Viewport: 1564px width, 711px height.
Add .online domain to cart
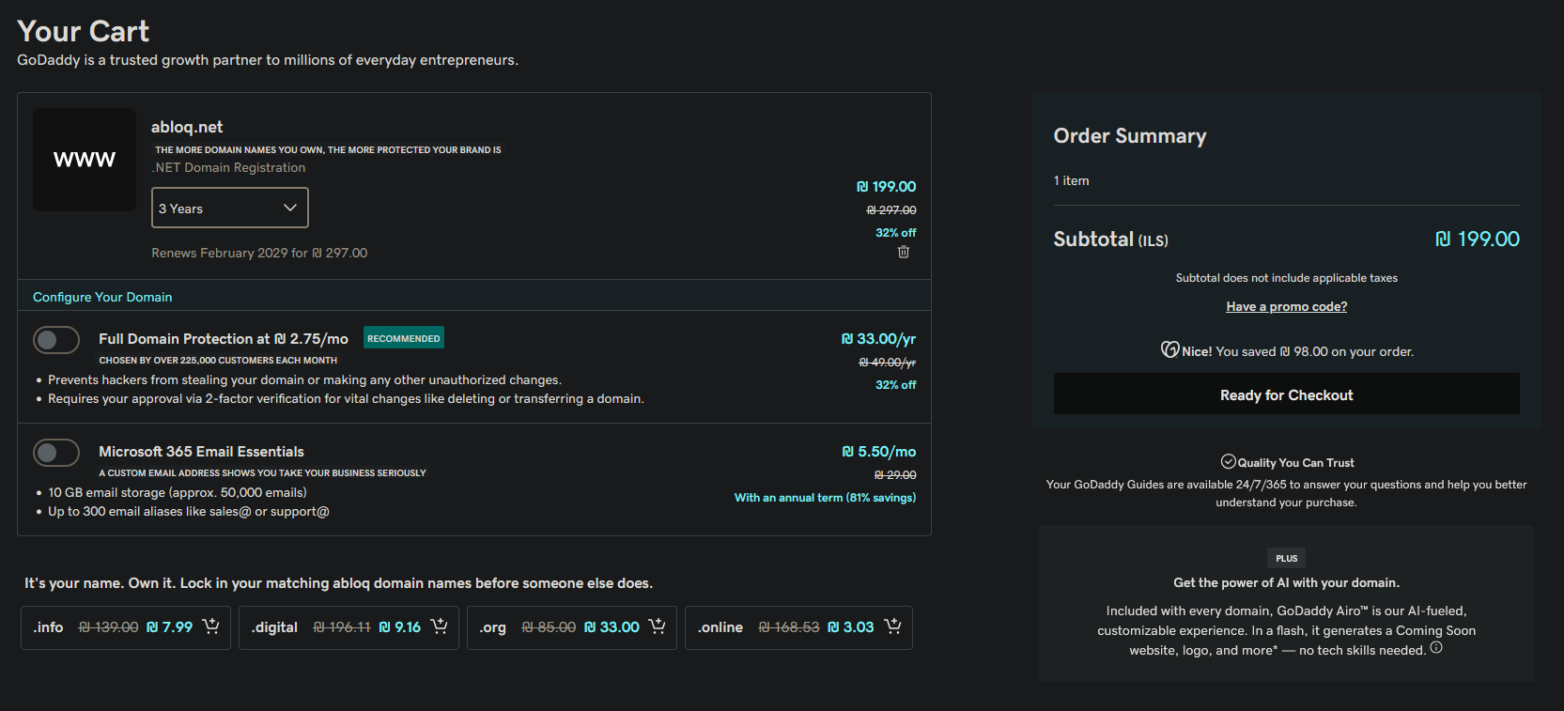[892, 626]
